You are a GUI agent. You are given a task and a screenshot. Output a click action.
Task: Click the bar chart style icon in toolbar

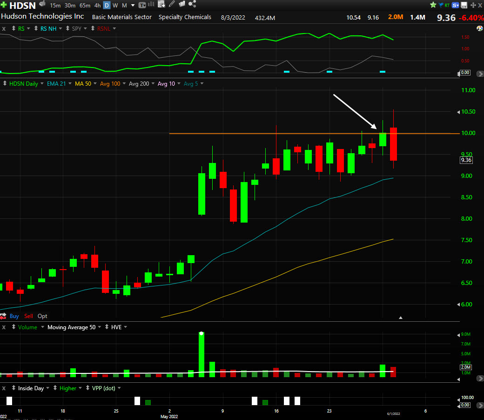coord(151,4)
